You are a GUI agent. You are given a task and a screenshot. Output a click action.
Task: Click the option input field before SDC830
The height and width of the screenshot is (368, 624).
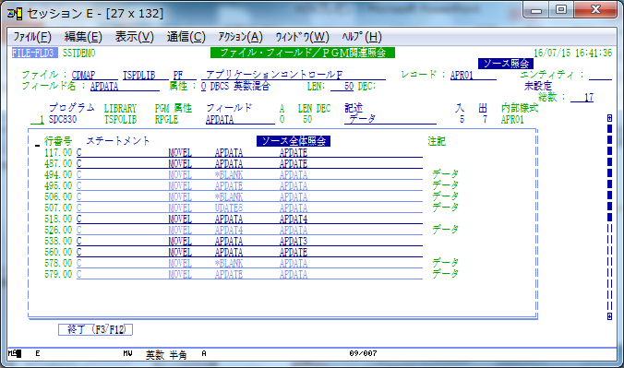click(38, 119)
